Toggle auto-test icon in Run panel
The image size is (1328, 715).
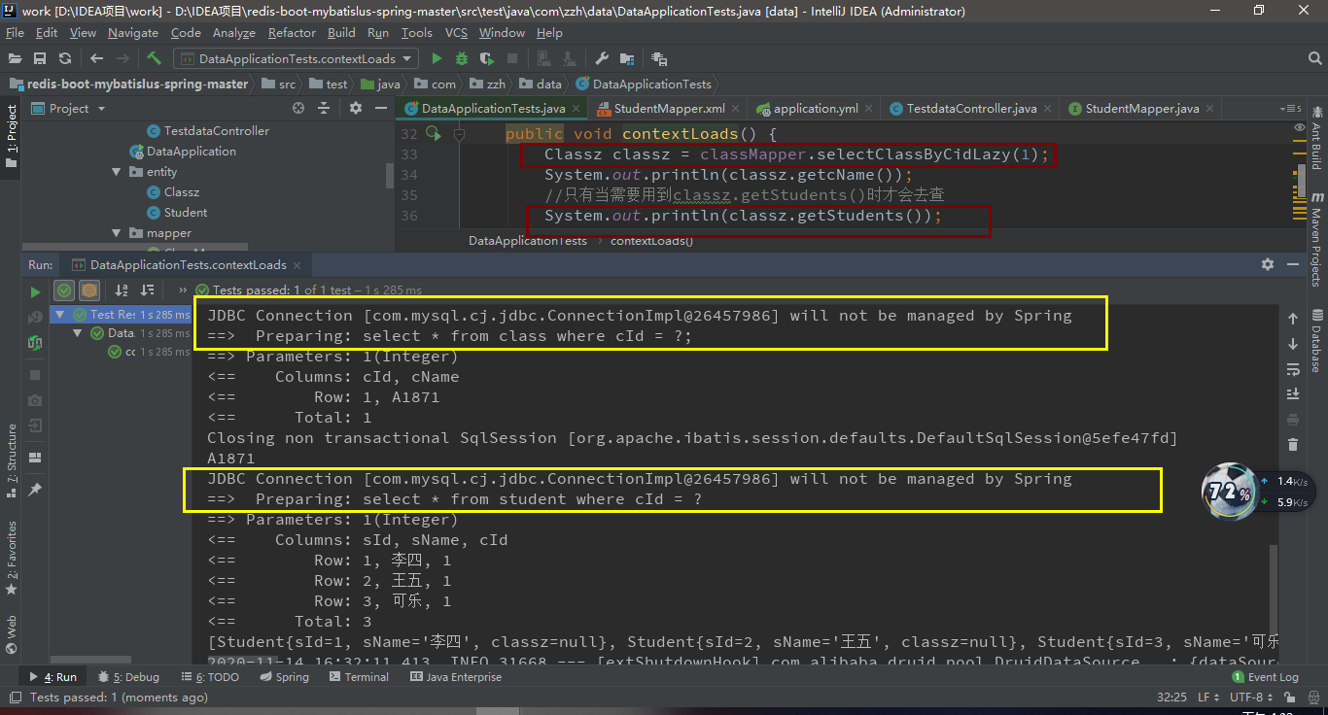[x=35, y=343]
